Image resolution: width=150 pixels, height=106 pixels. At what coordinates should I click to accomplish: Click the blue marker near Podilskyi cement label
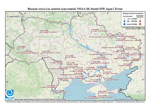[x=42, y=54]
